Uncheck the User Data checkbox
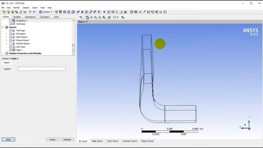 (11, 47)
